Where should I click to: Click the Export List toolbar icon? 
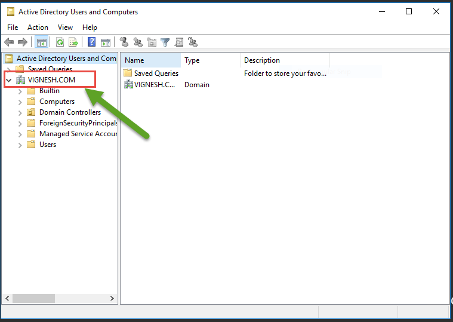pos(73,42)
